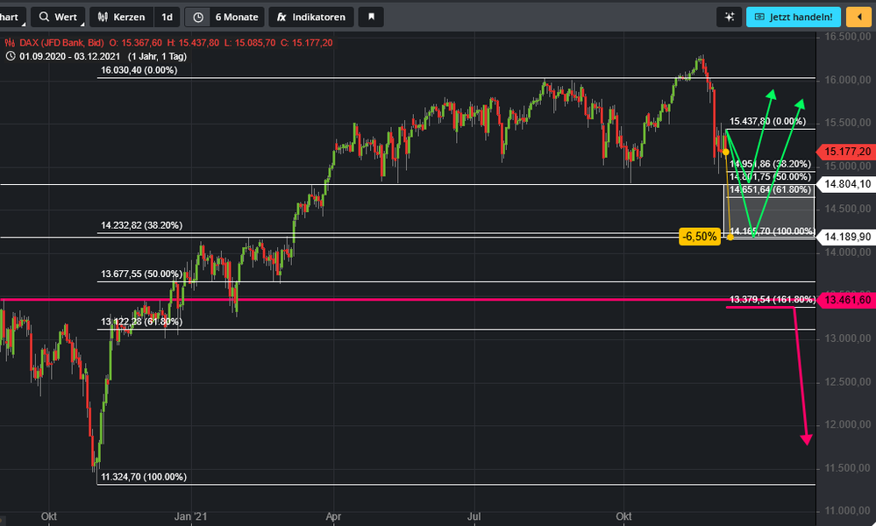
Task: Open the Indikatoren menu
Action: [311, 17]
